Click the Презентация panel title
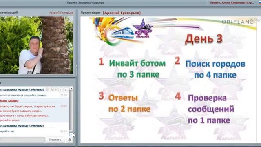261x147 pixels. [91, 13]
